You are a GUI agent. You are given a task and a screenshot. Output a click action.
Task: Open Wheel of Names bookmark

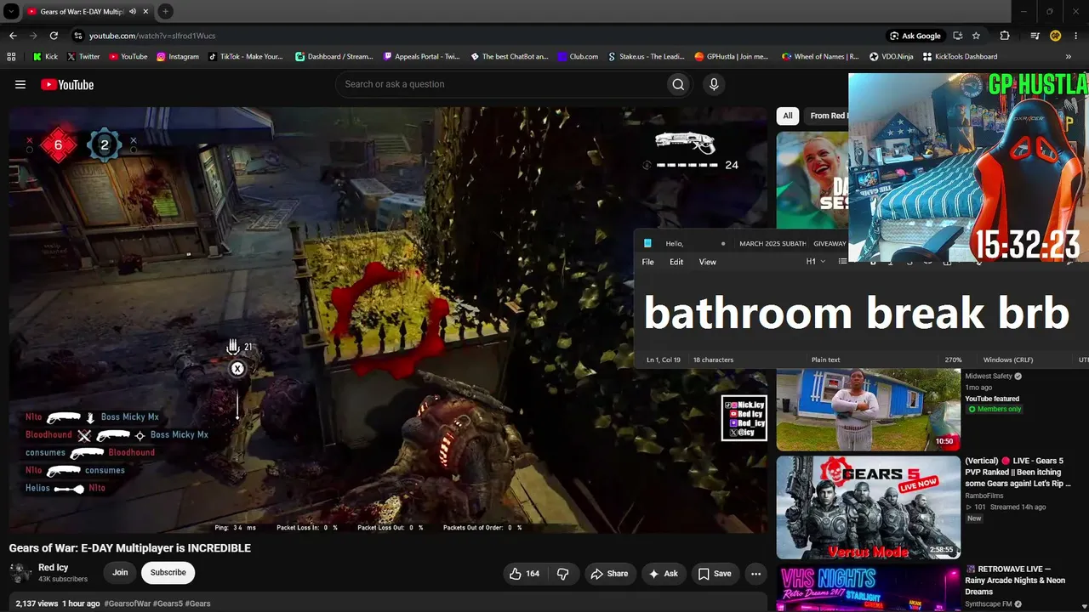coord(820,57)
